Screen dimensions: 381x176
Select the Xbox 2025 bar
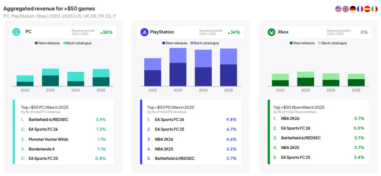pos(356,80)
